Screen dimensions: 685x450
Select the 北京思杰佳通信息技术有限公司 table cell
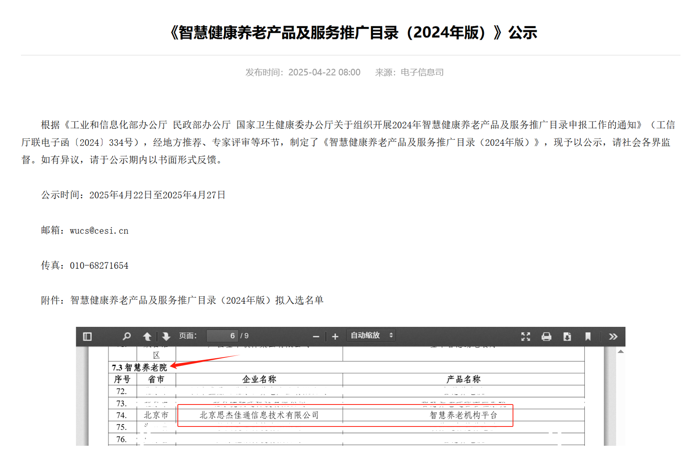(x=259, y=415)
